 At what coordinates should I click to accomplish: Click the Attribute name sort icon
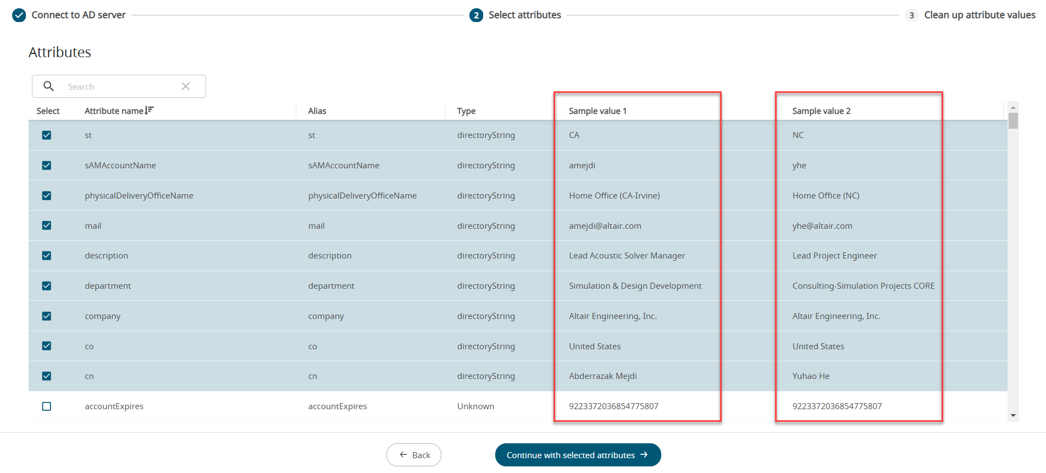point(150,111)
